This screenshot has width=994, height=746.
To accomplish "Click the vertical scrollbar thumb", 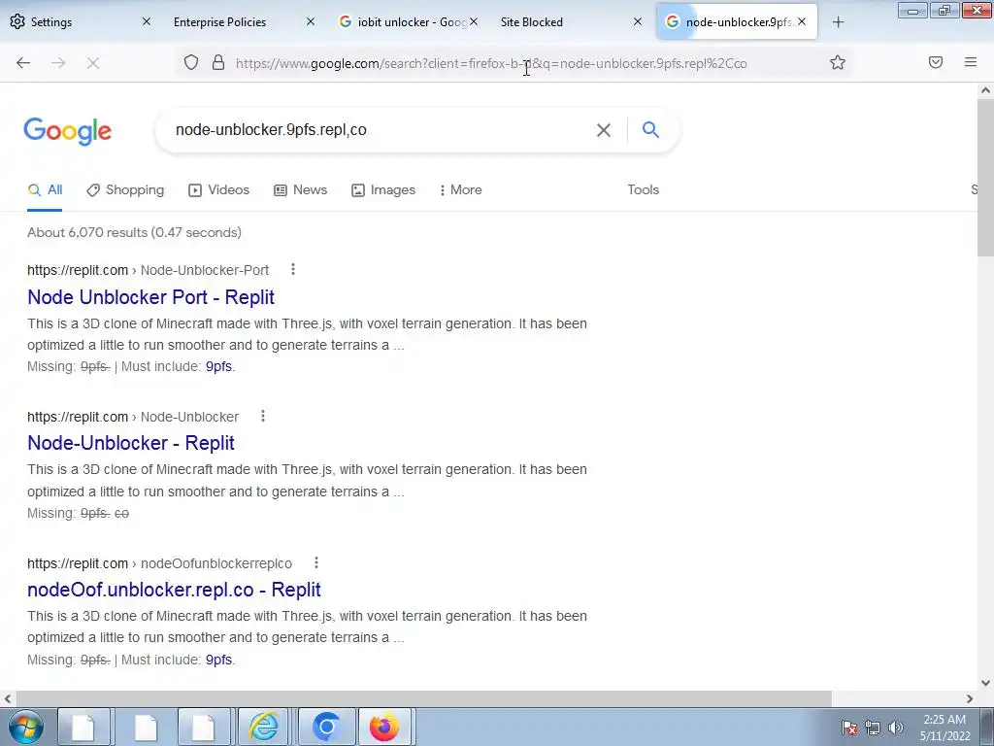I will pyautogui.click(x=985, y=178).
